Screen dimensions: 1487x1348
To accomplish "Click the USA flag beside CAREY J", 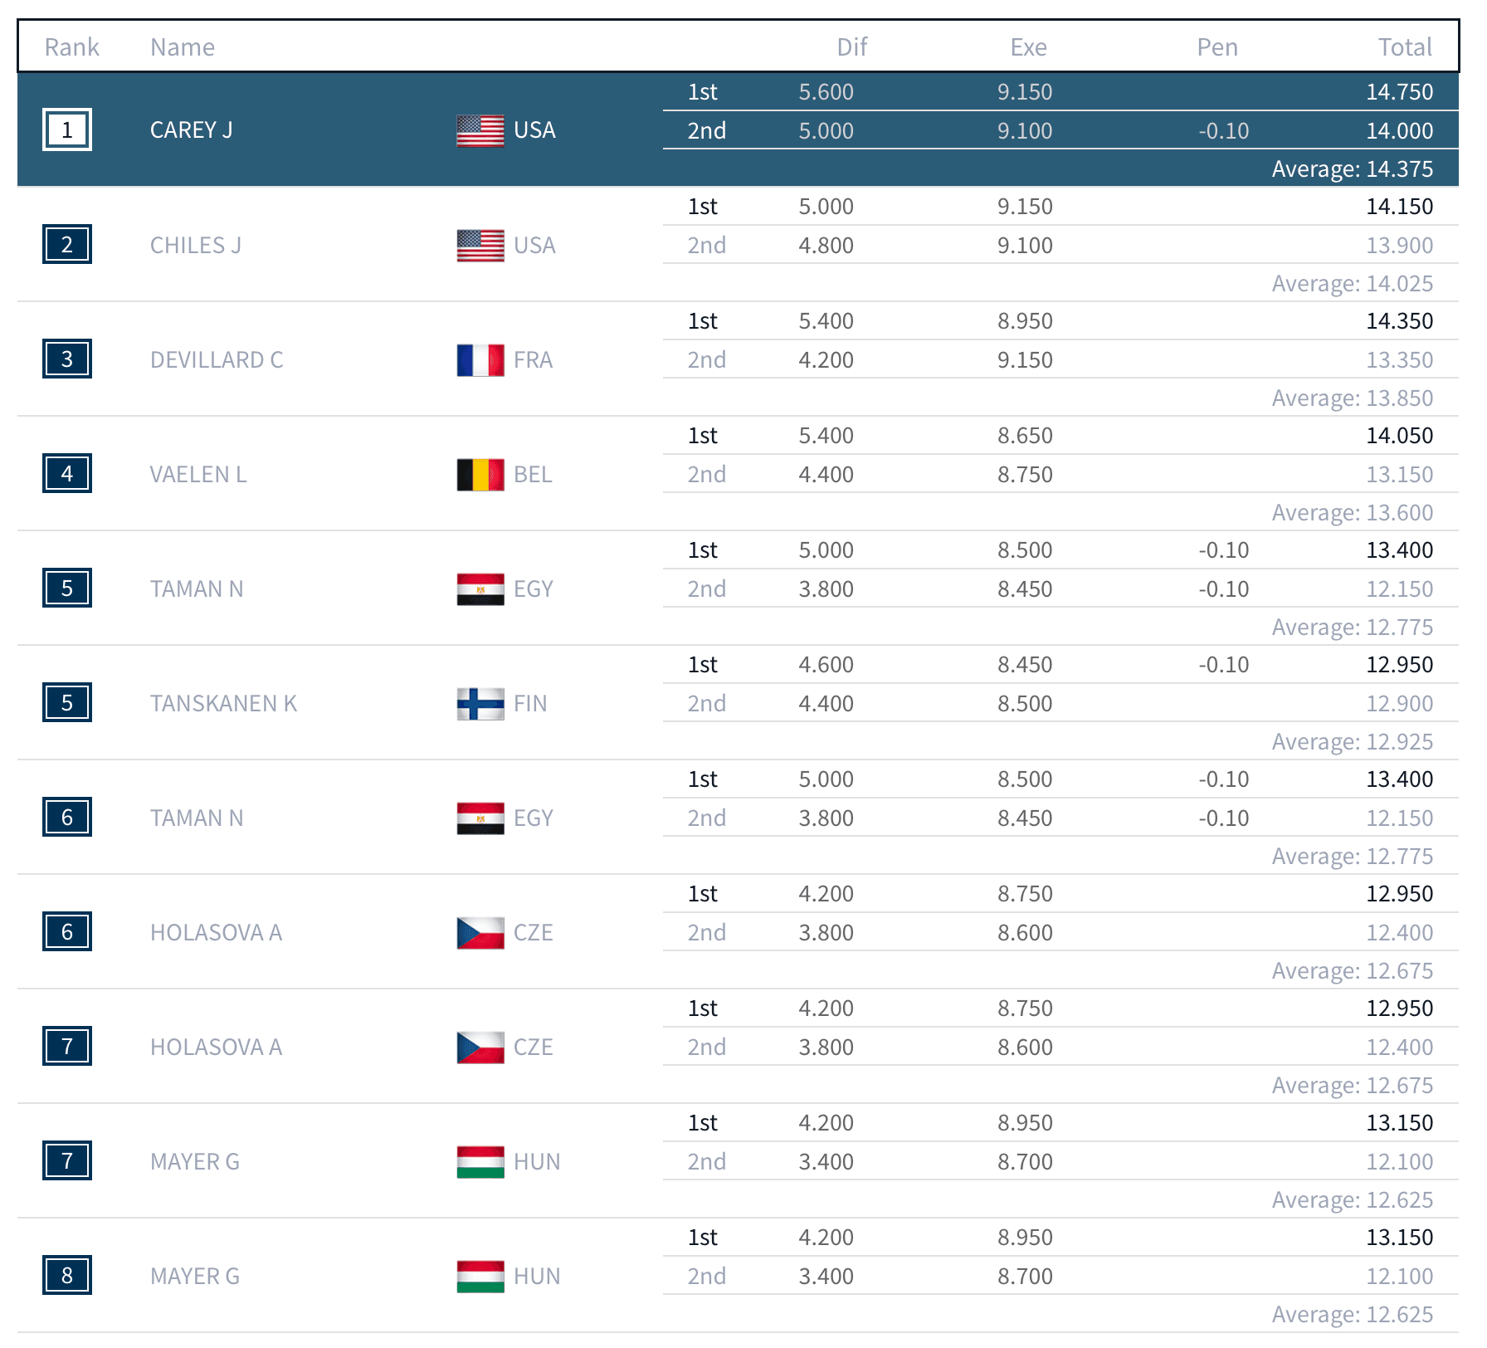I will tap(480, 130).
